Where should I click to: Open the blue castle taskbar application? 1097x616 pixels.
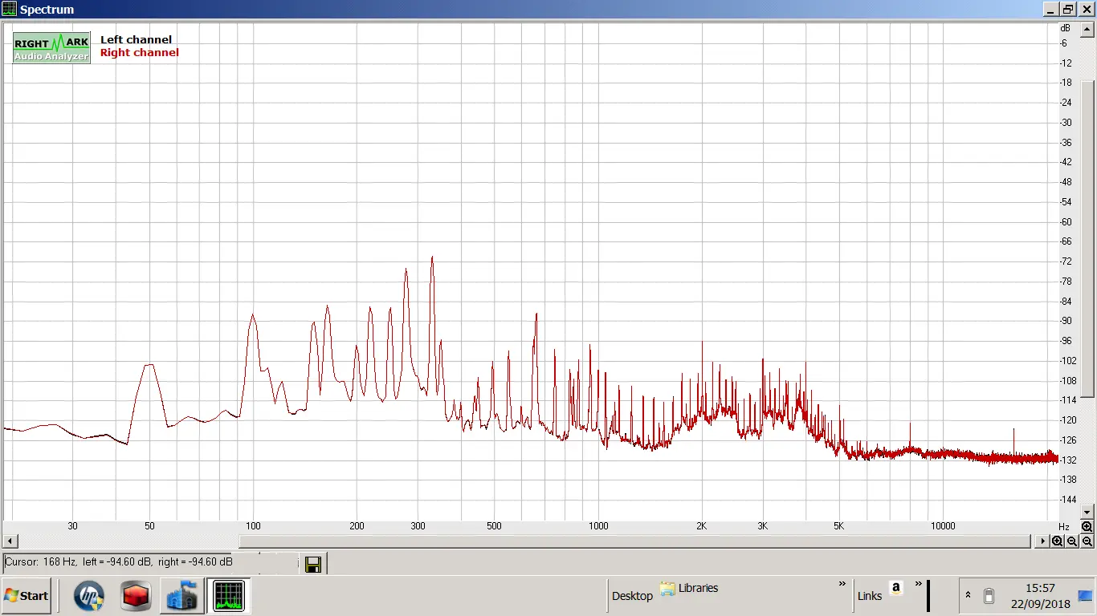click(x=182, y=596)
